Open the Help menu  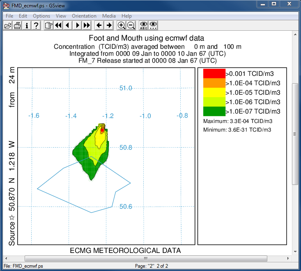coord(126,16)
